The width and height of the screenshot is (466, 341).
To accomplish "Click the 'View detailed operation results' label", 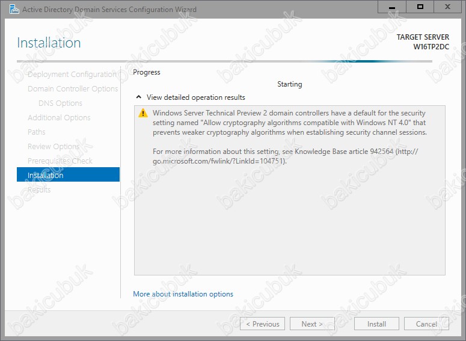I will click(196, 97).
